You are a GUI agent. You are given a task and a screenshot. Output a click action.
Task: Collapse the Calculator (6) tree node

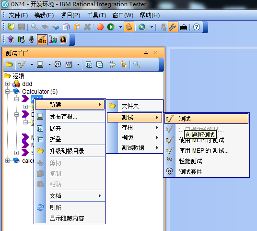7,91
